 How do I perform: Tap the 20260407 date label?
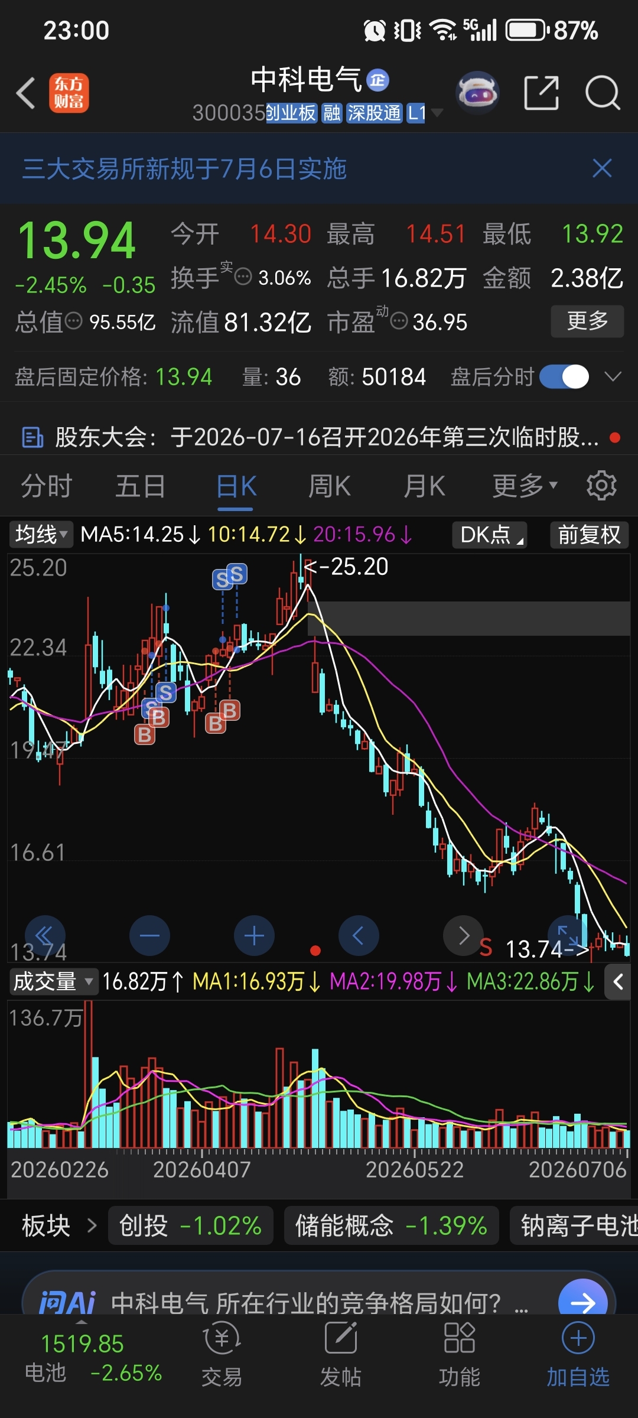click(x=202, y=1170)
